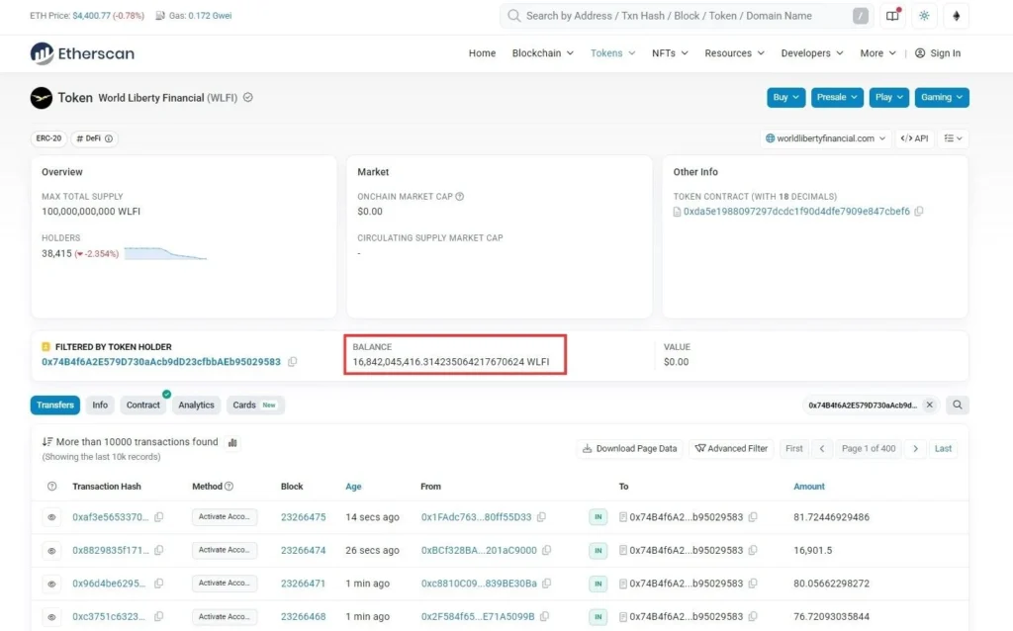Click Download Page Data
The image size is (1013, 631).
pyautogui.click(x=629, y=448)
